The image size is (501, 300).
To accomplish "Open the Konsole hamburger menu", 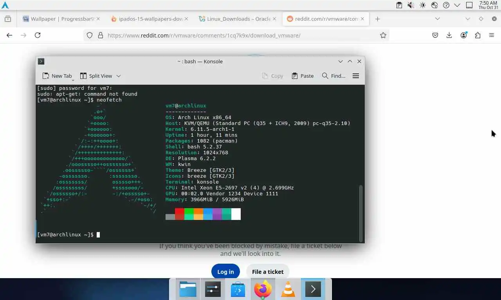I will coord(356,76).
